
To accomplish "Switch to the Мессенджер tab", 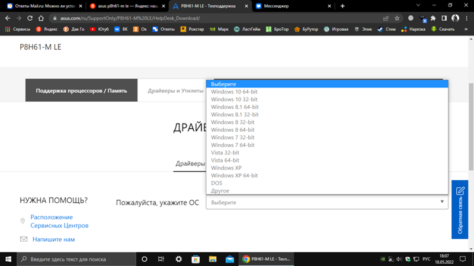I will pos(293,6).
